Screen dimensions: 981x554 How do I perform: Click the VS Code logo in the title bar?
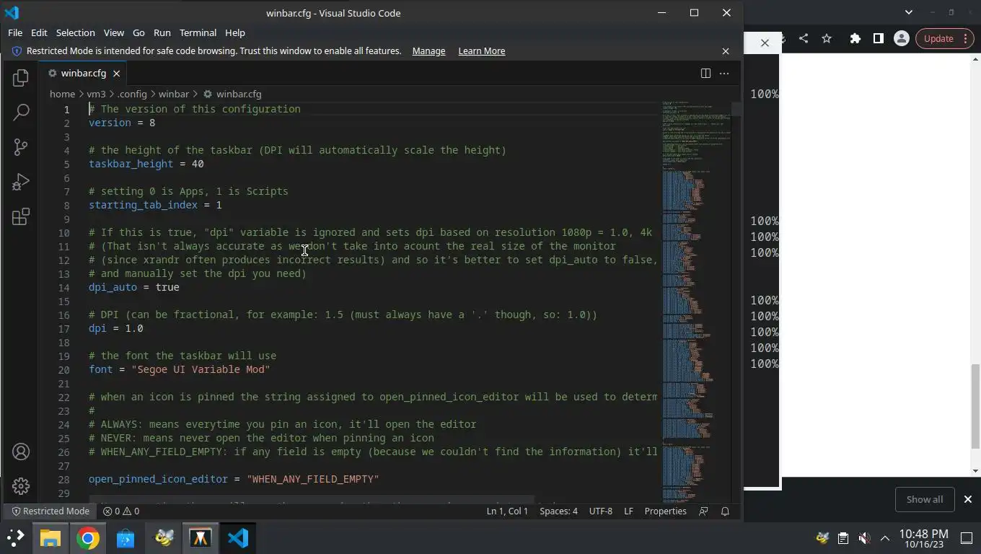[12, 12]
